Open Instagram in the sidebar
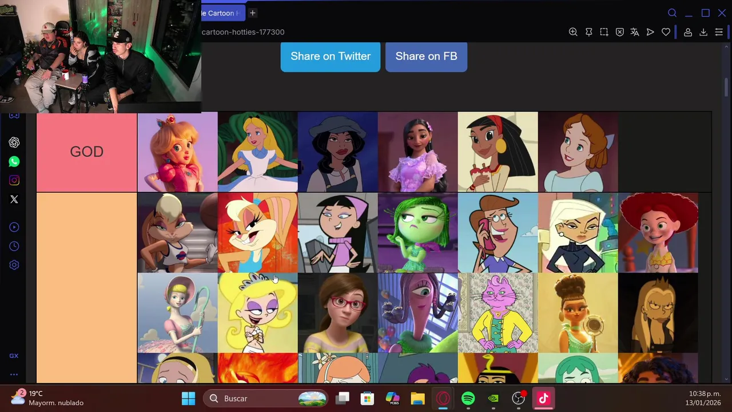 14,180
